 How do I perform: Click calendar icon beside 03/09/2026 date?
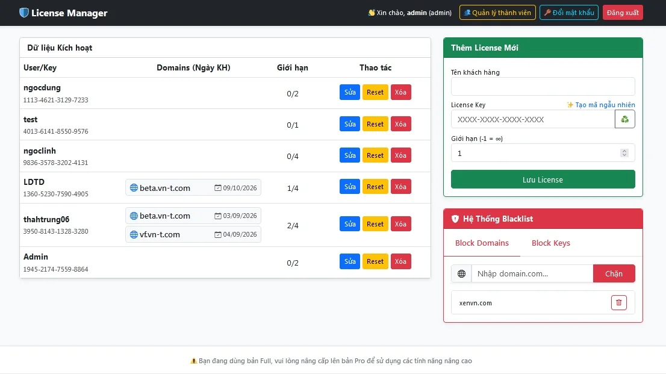pos(218,216)
